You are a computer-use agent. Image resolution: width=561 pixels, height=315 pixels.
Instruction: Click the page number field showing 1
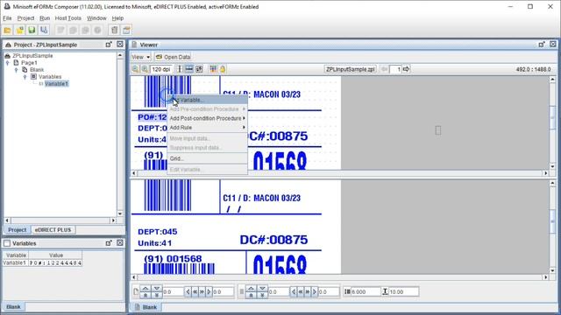click(395, 69)
